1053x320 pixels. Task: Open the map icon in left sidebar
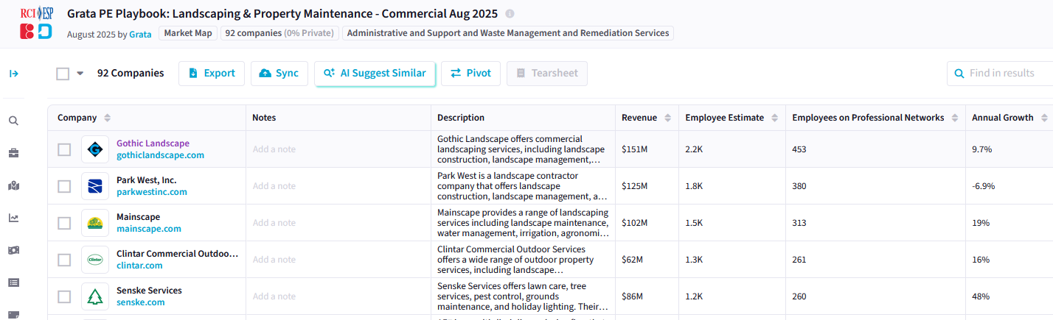13,185
